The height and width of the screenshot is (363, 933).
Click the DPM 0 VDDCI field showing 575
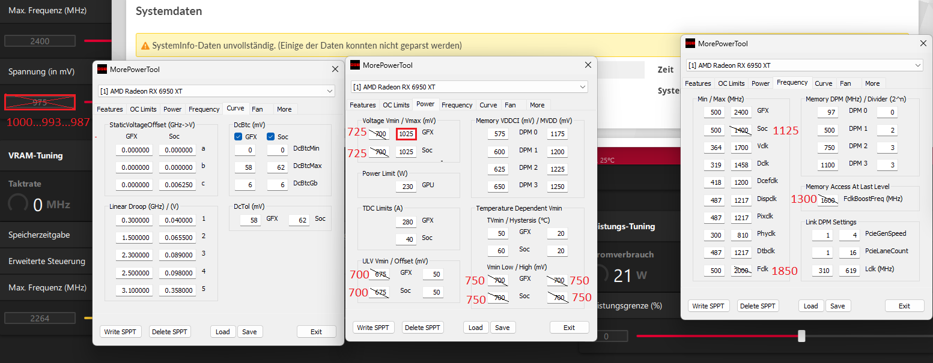click(x=499, y=134)
